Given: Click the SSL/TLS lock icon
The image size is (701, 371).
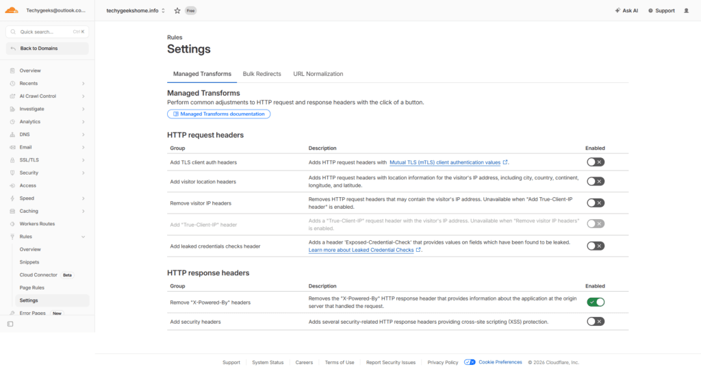Looking at the screenshot, I should click(x=12, y=160).
